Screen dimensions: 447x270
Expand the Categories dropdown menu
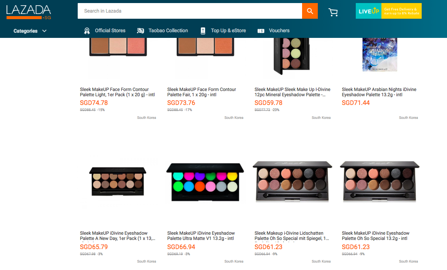(30, 31)
